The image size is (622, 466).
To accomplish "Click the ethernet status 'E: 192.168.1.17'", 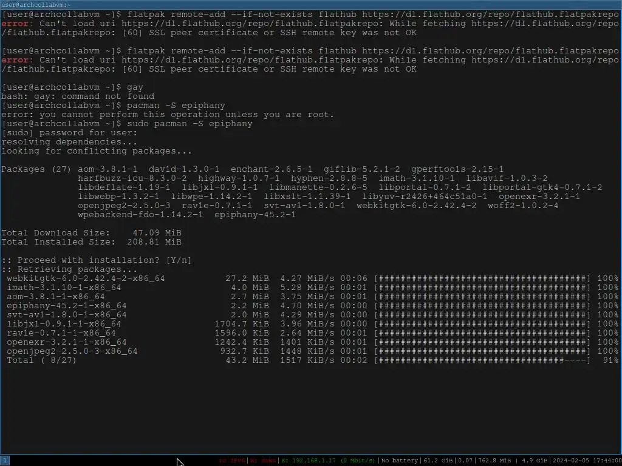I will point(329,461).
